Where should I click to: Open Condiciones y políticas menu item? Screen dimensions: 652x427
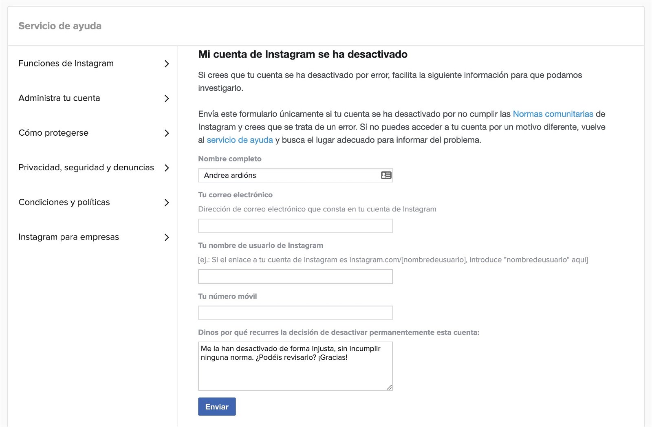(x=93, y=202)
